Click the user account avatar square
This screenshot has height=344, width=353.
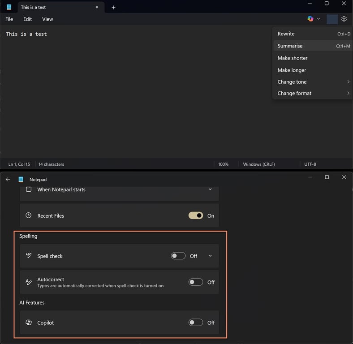tap(332, 19)
